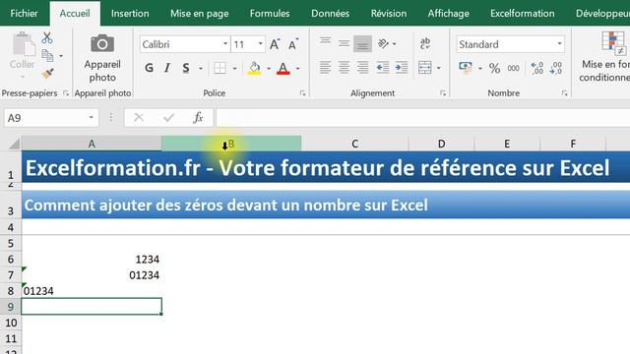Click the text orientation icon
The height and width of the screenshot is (354, 630).
tap(384, 43)
